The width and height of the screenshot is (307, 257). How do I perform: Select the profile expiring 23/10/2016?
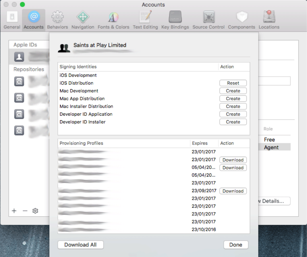[154, 229]
